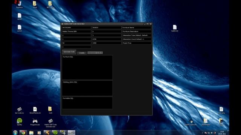This screenshot has height=135, width=241.
Task: Click the Habbo SWF Code Generator title bar icon
Action: [x=63, y=24]
